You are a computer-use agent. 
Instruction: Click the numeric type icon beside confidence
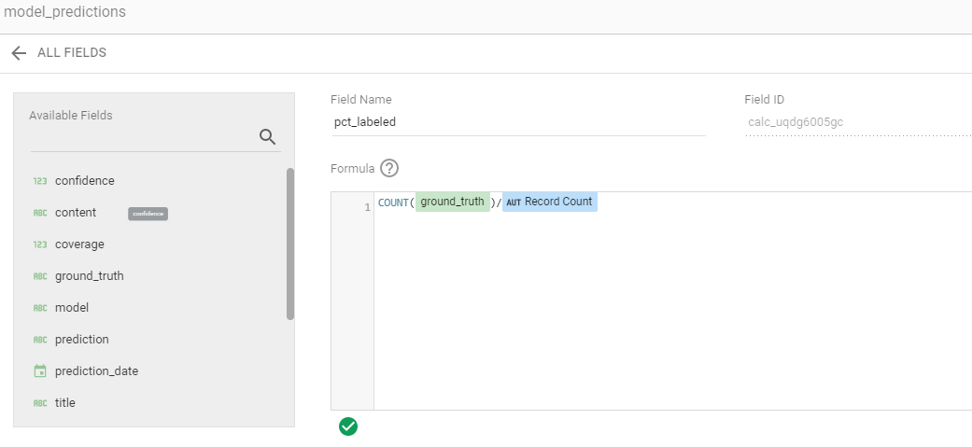point(40,181)
